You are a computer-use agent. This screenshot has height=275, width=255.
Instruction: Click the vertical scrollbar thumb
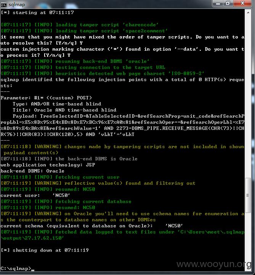click(x=248, y=195)
